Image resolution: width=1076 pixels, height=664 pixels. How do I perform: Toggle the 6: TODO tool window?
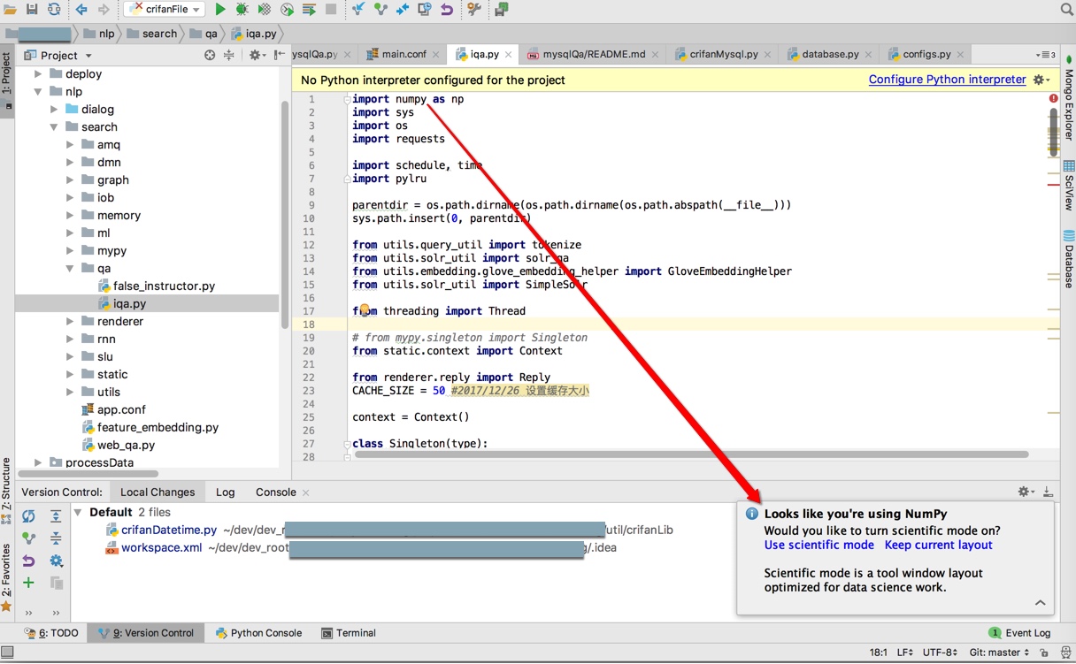click(51, 633)
